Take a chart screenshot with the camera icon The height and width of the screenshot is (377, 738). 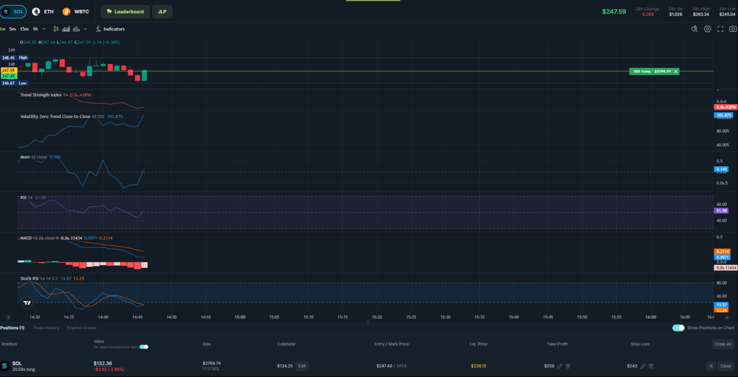tap(733, 29)
